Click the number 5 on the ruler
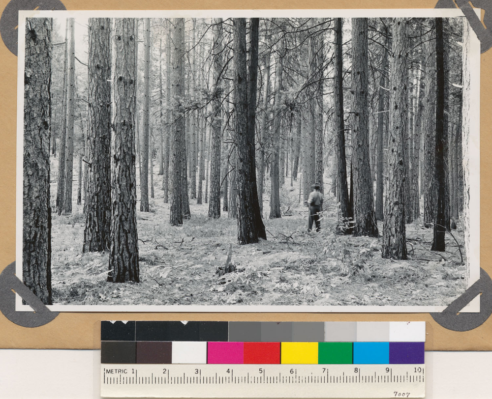 [x=261, y=371]
